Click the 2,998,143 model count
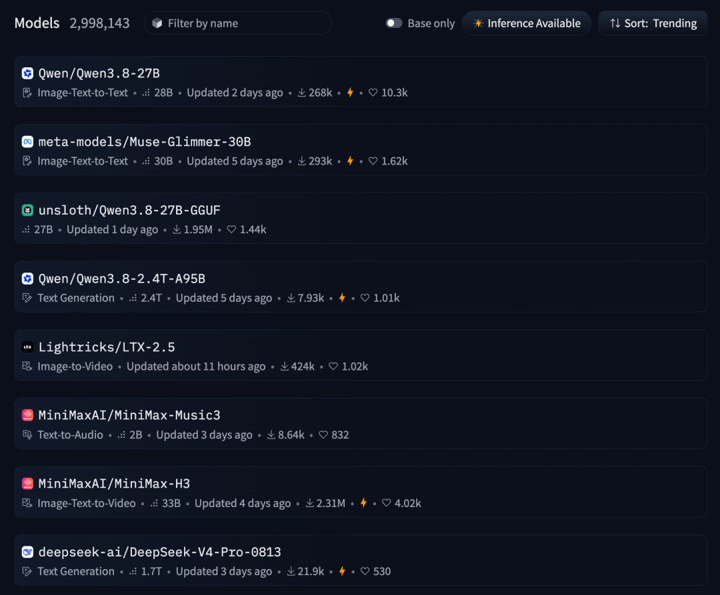Image resolution: width=720 pixels, height=595 pixels. tap(99, 23)
